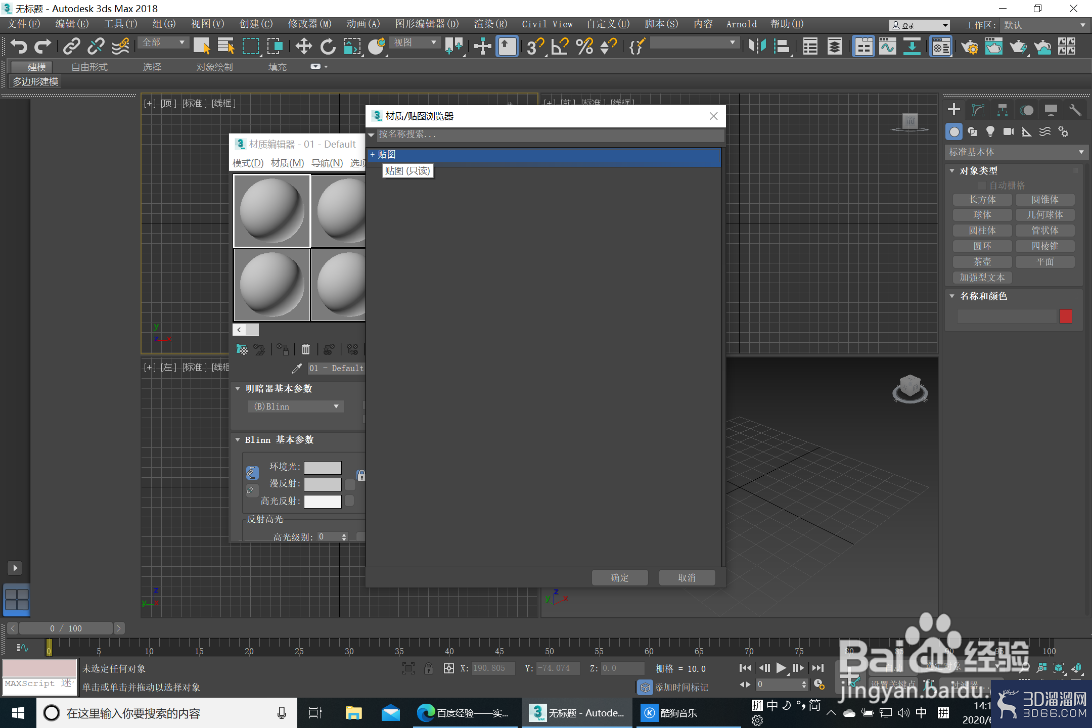The image size is (1092, 728).
Task: Open the Blinn shader type dropdown
Action: [x=296, y=406]
